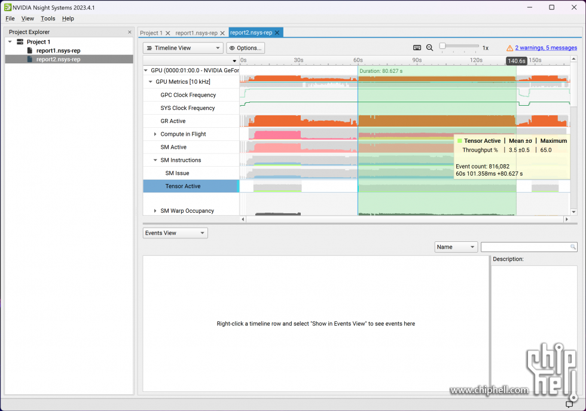Click the timeline scroll up arrow
The image size is (586, 411).
pos(573,59)
